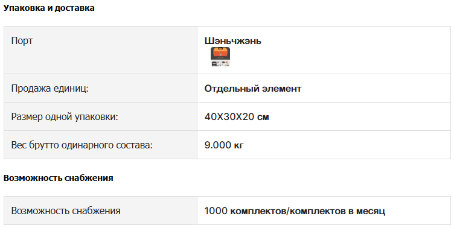Select the Возможность снабжения table label cell
454x228 pixels.
[100, 211]
